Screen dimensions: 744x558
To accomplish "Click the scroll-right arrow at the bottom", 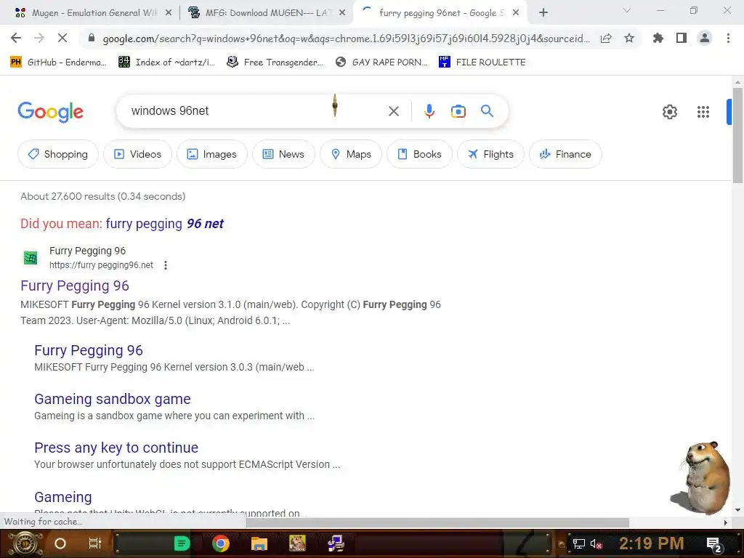I will point(726,522).
